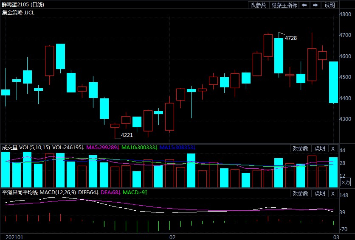
Task: Click the 4221 low price marker
Action: pyautogui.click(x=127, y=135)
